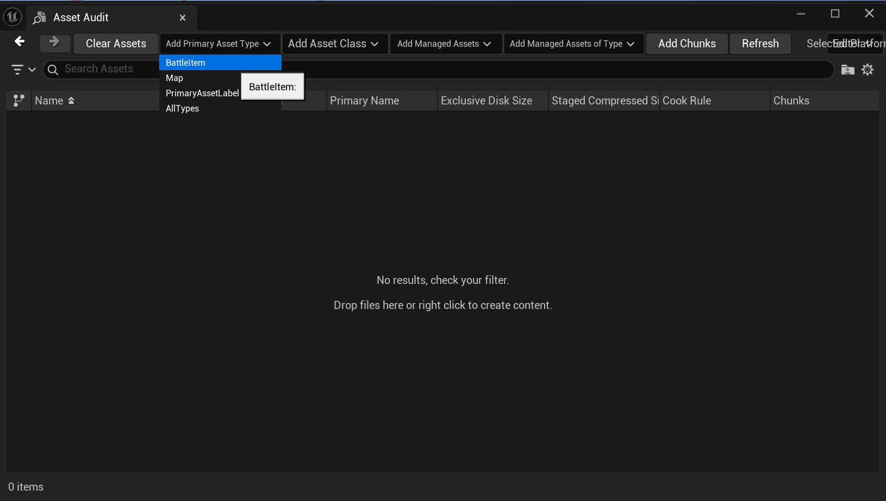Choose PrimaryAssetLabel in the dropdown list
886x501 pixels.
click(x=202, y=93)
